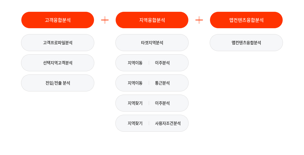Screen dimensions: 304x155
Task: Click 이주분석 in the first 지역이동 pill
Action: [162, 63]
